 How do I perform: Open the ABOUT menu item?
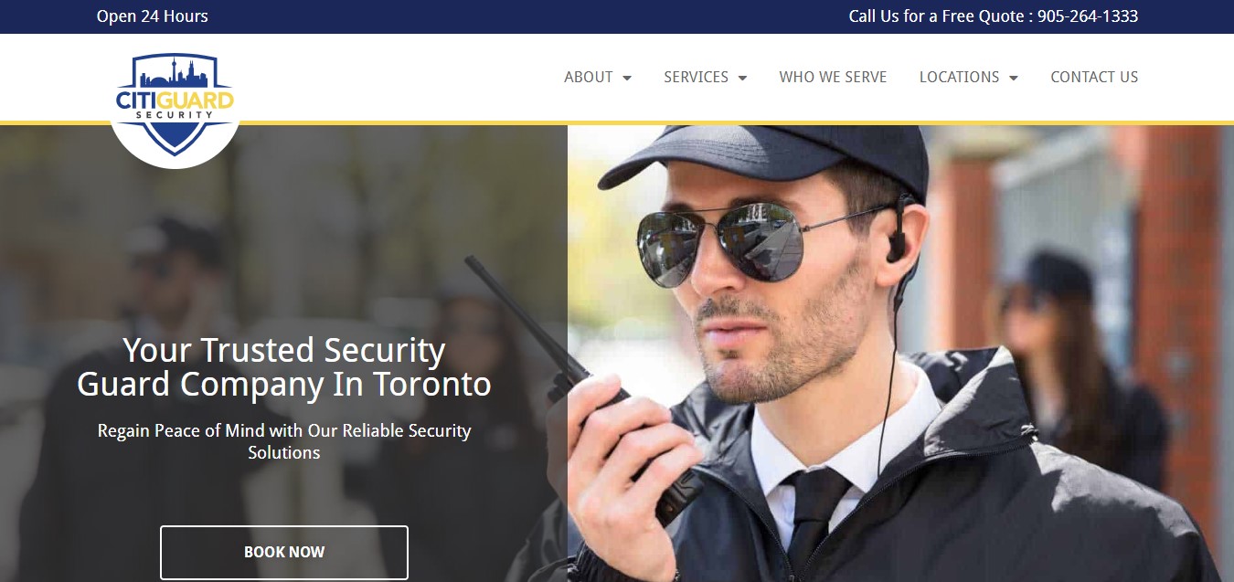588,77
